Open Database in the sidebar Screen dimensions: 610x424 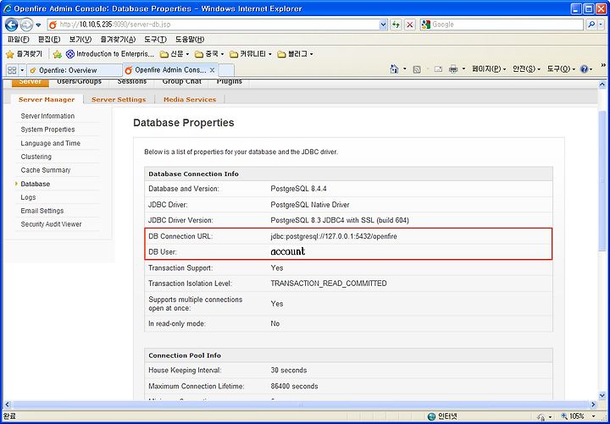point(35,184)
